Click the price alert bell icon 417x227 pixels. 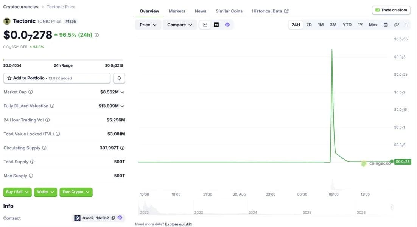[x=119, y=78]
